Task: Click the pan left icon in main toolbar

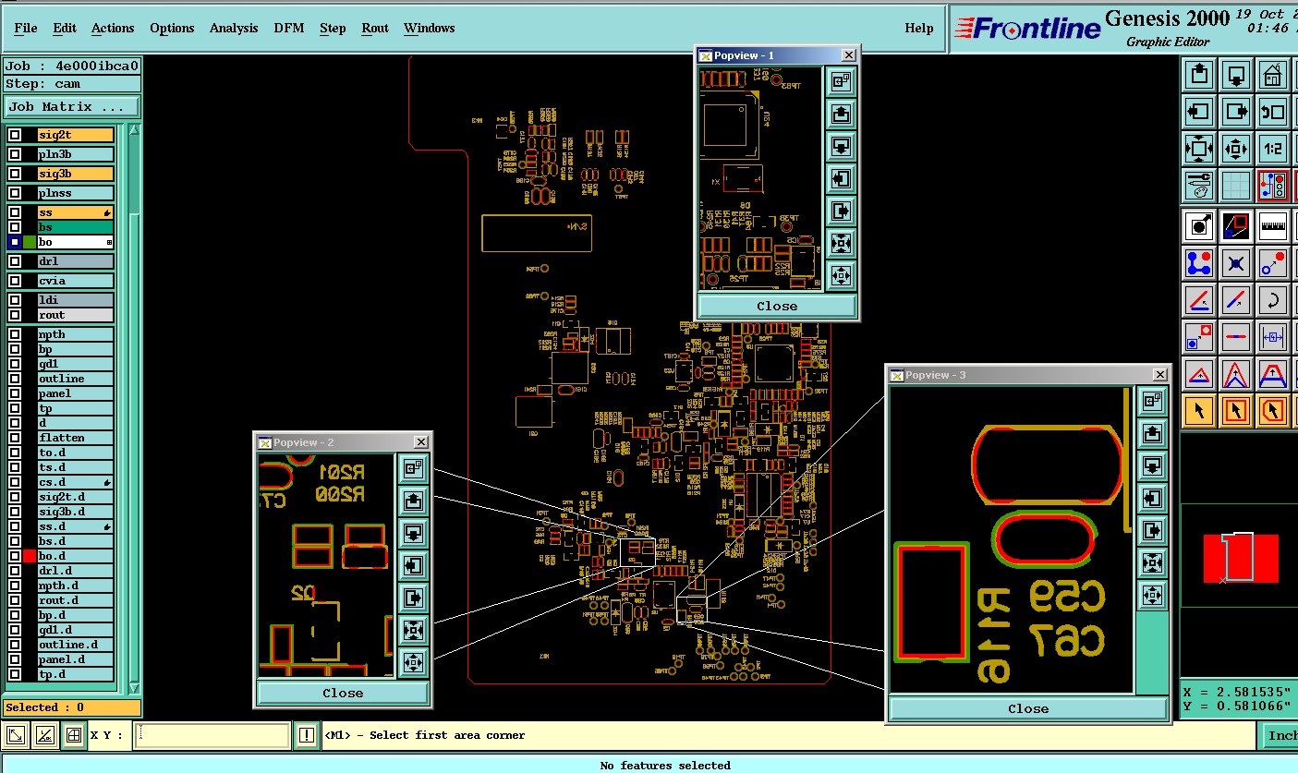Action: click(x=1199, y=112)
